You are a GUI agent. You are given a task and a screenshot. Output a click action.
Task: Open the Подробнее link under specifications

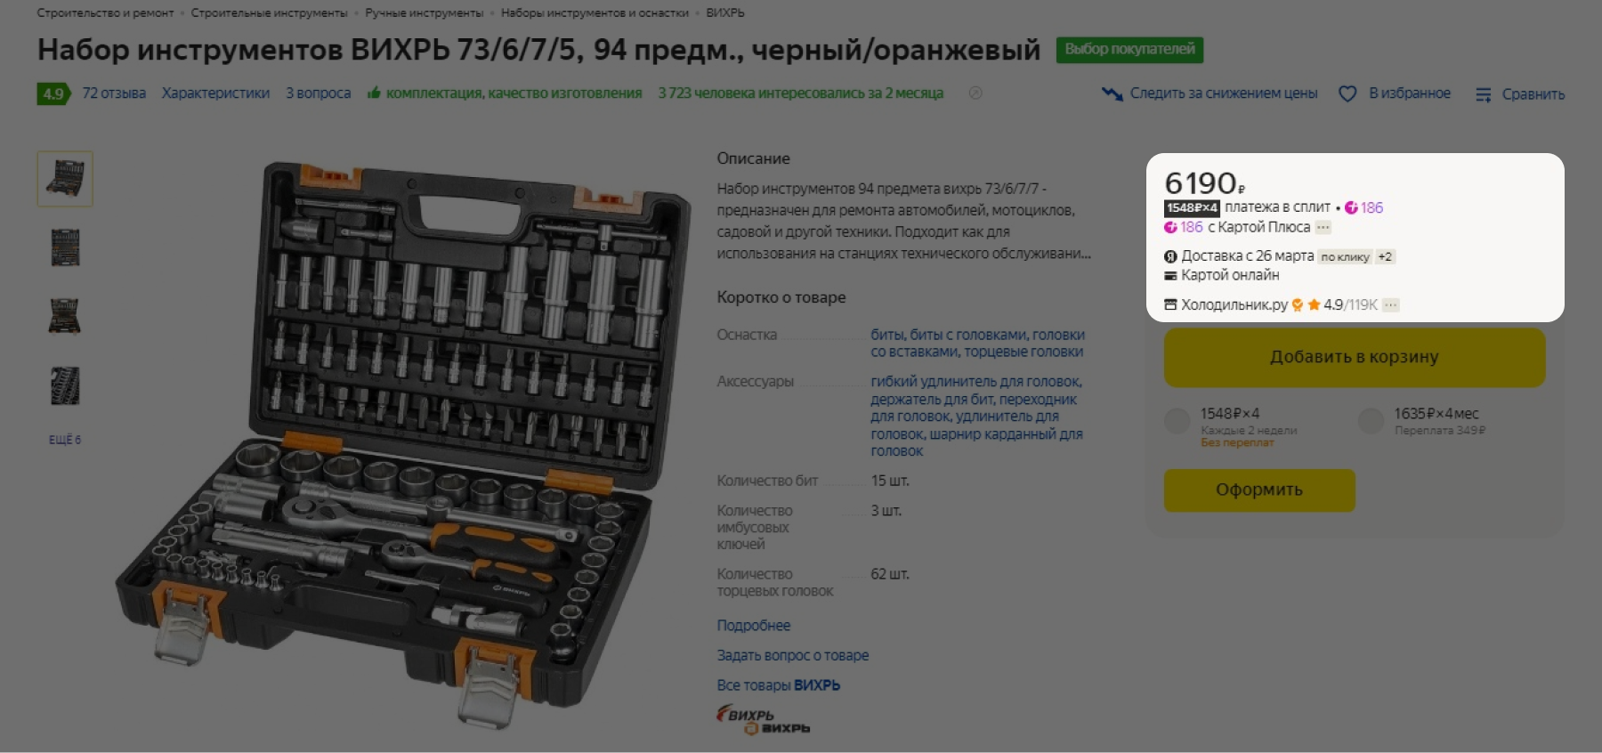[754, 625]
